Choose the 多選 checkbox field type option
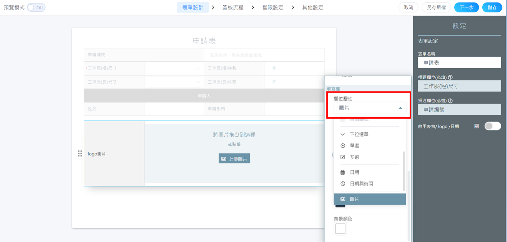 (354, 157)
